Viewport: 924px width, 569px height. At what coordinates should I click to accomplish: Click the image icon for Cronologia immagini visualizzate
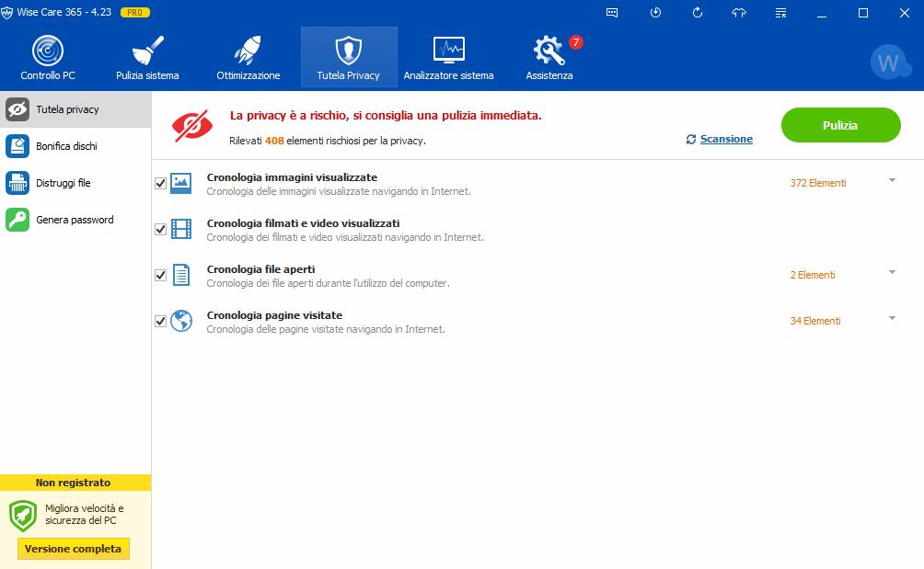(x=181, y=183)
